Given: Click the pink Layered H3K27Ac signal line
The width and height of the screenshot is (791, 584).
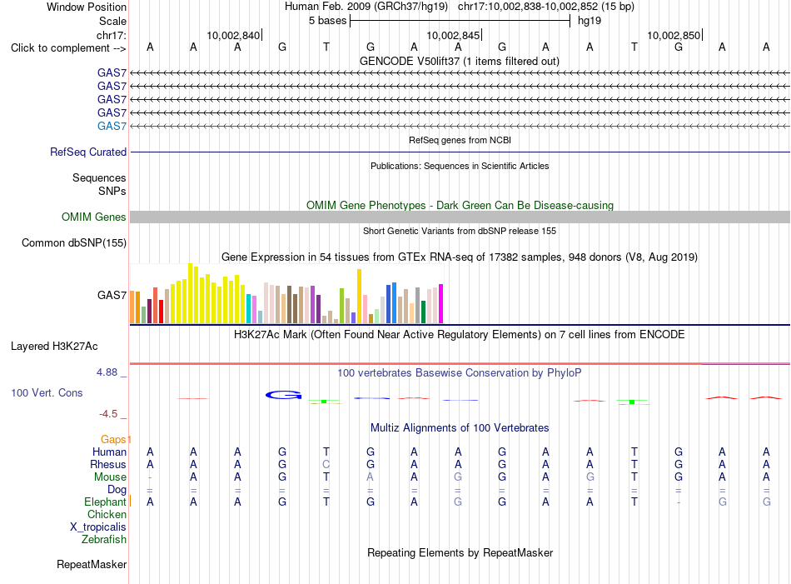Looking at the screenshot, I should pos(460,363).
